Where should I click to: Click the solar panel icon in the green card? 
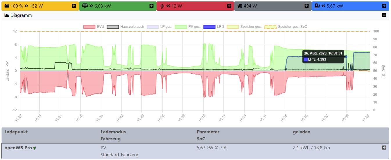[x=85, y=6]
